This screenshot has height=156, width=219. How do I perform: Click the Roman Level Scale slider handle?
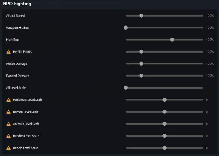(x=164, y=112)
